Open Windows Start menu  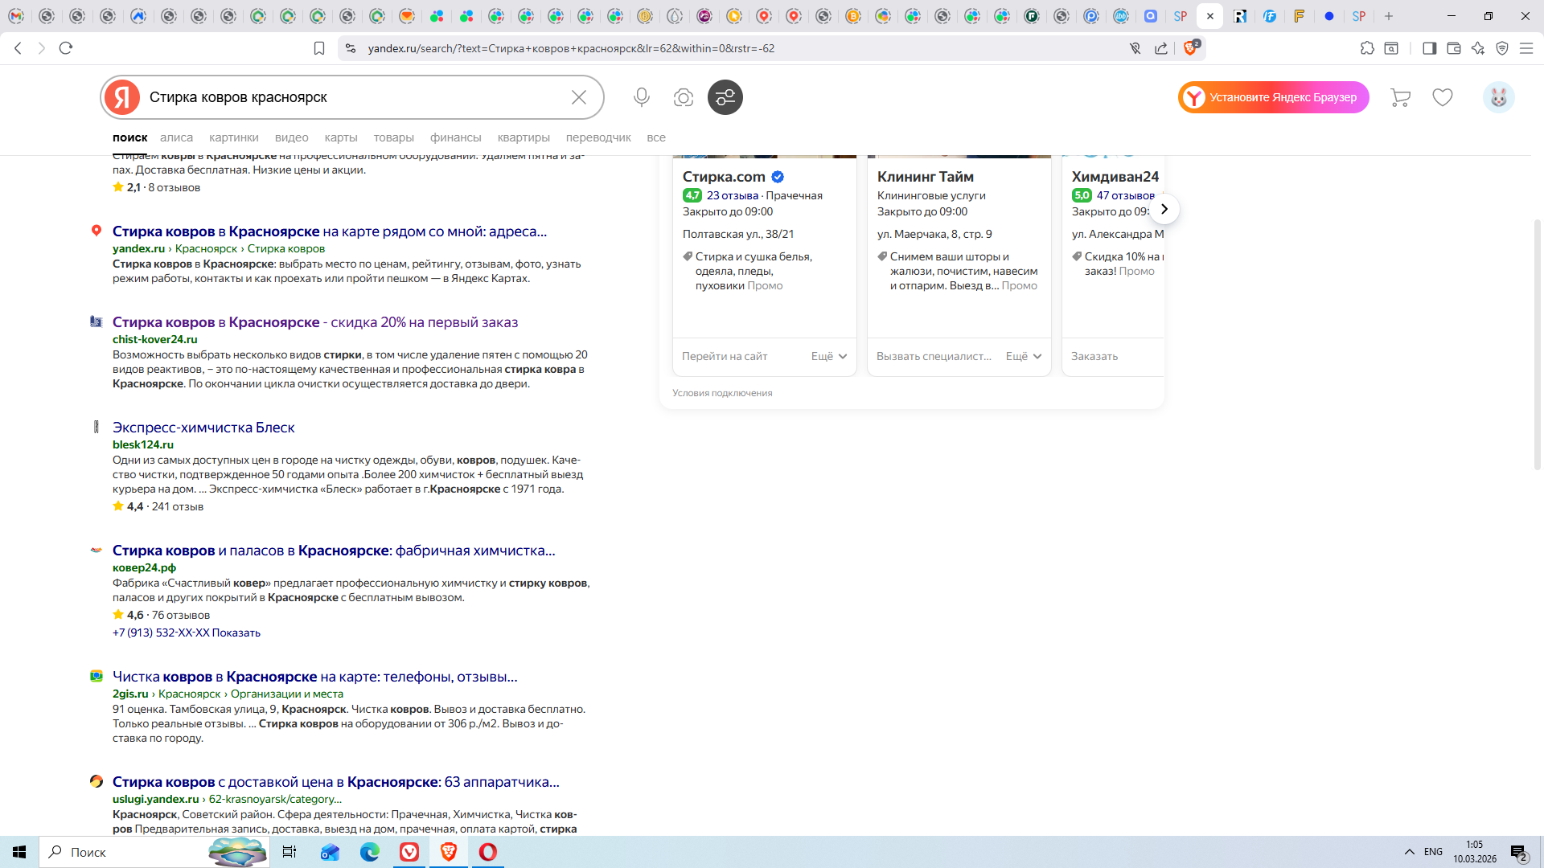click(19, 852)
